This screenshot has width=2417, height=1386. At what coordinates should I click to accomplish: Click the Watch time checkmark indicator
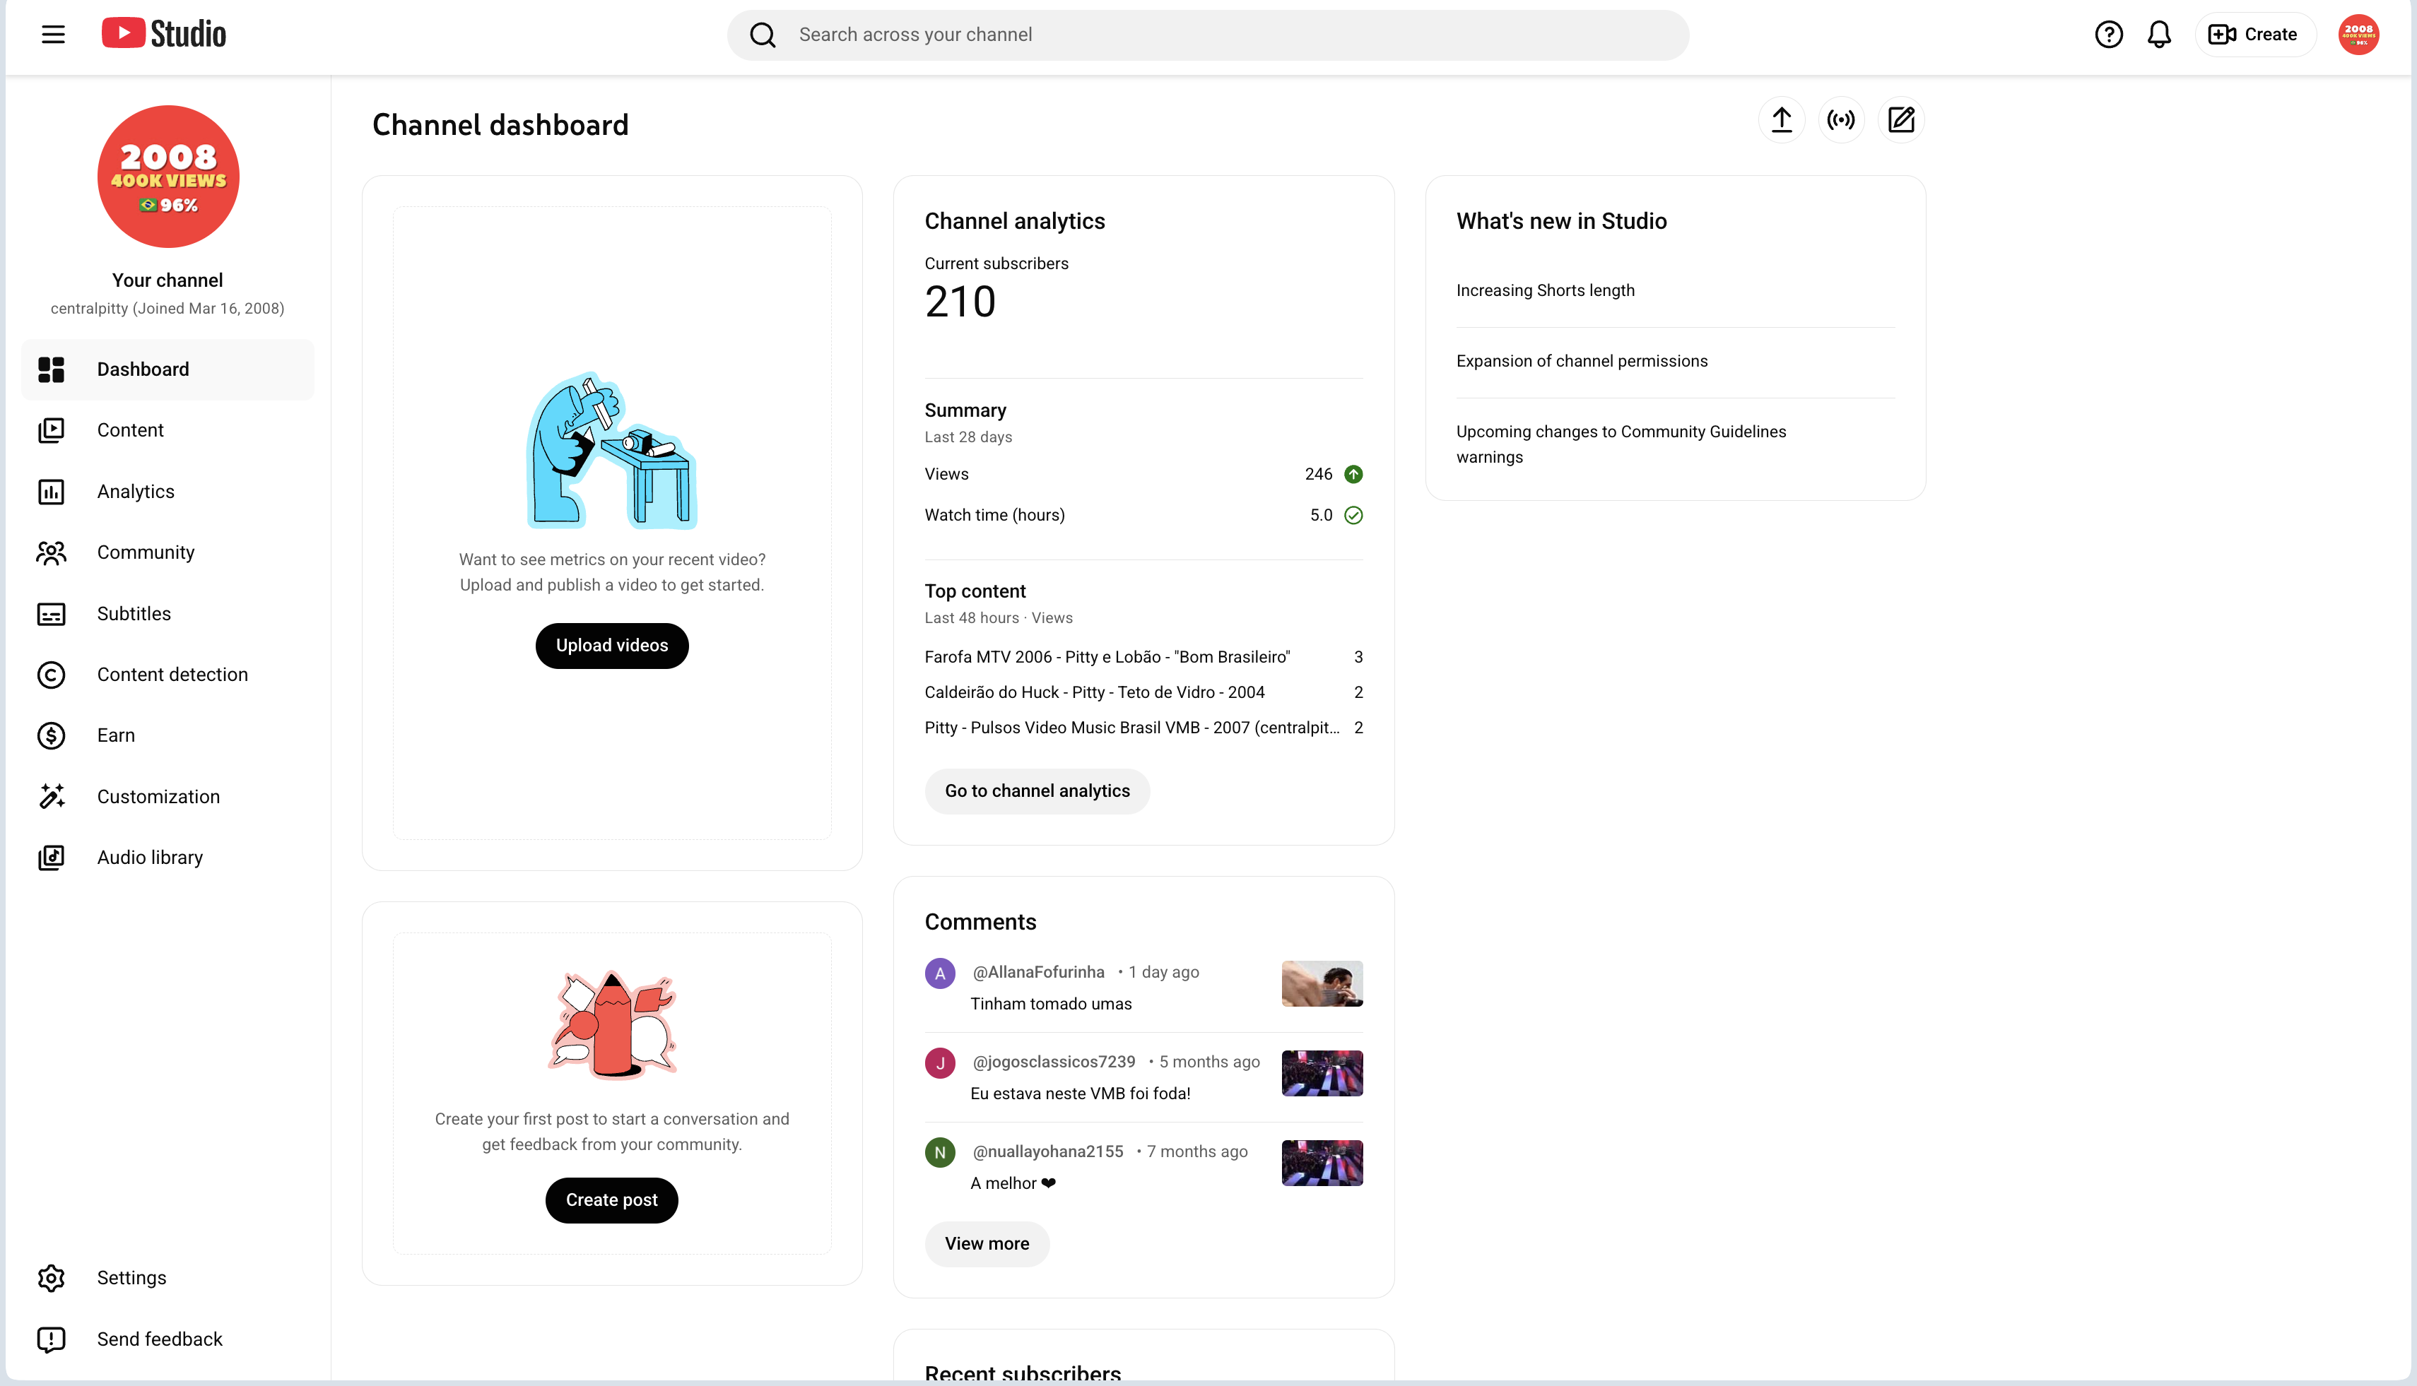pos(1353,515)
